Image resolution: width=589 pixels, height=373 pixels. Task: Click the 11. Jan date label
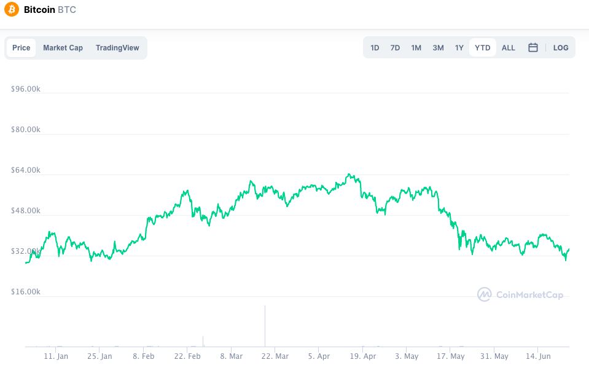pos(56,356)
